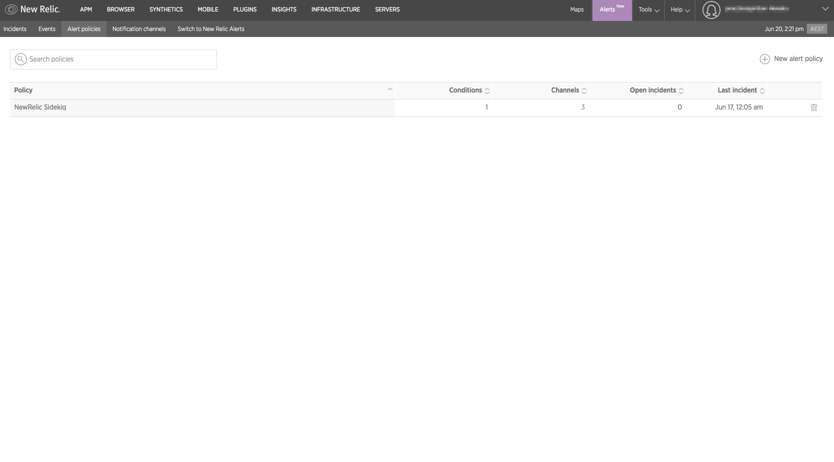Sort by Open incidents column
834x462 pixels.
[x=656, y=90]
